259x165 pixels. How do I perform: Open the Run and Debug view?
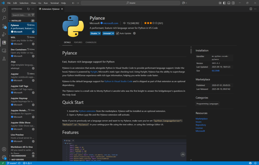[x=4, y=34]
